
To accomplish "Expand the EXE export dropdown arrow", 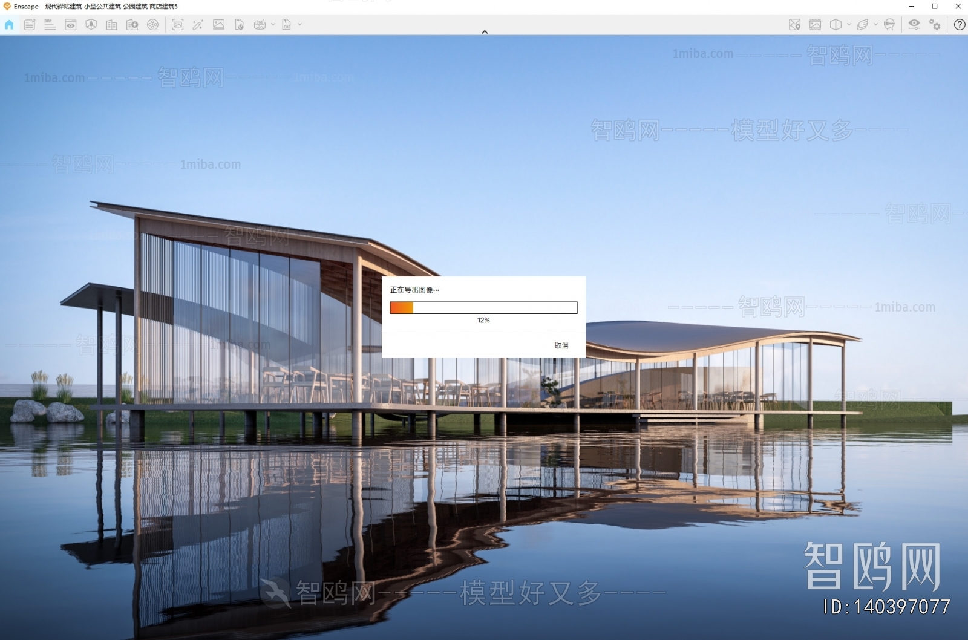I will [299, 25].
